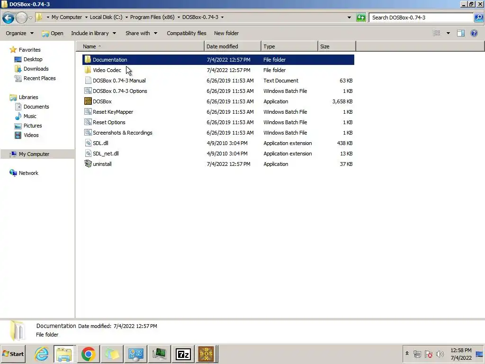The image size is (485, 364).
Task: Focus the Search DOSBox-0.74-3 field
Action: tap(421, 18)
